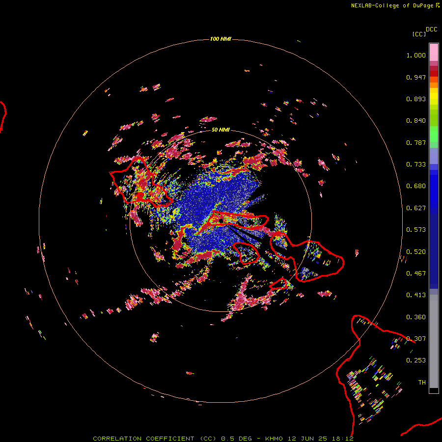Select the 0.840 legend value

pyautogui.click(x=416, y=121)
